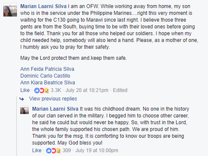
Task: Open Marian Laarni Silva's top profile picture
Action: coord(10,10)
